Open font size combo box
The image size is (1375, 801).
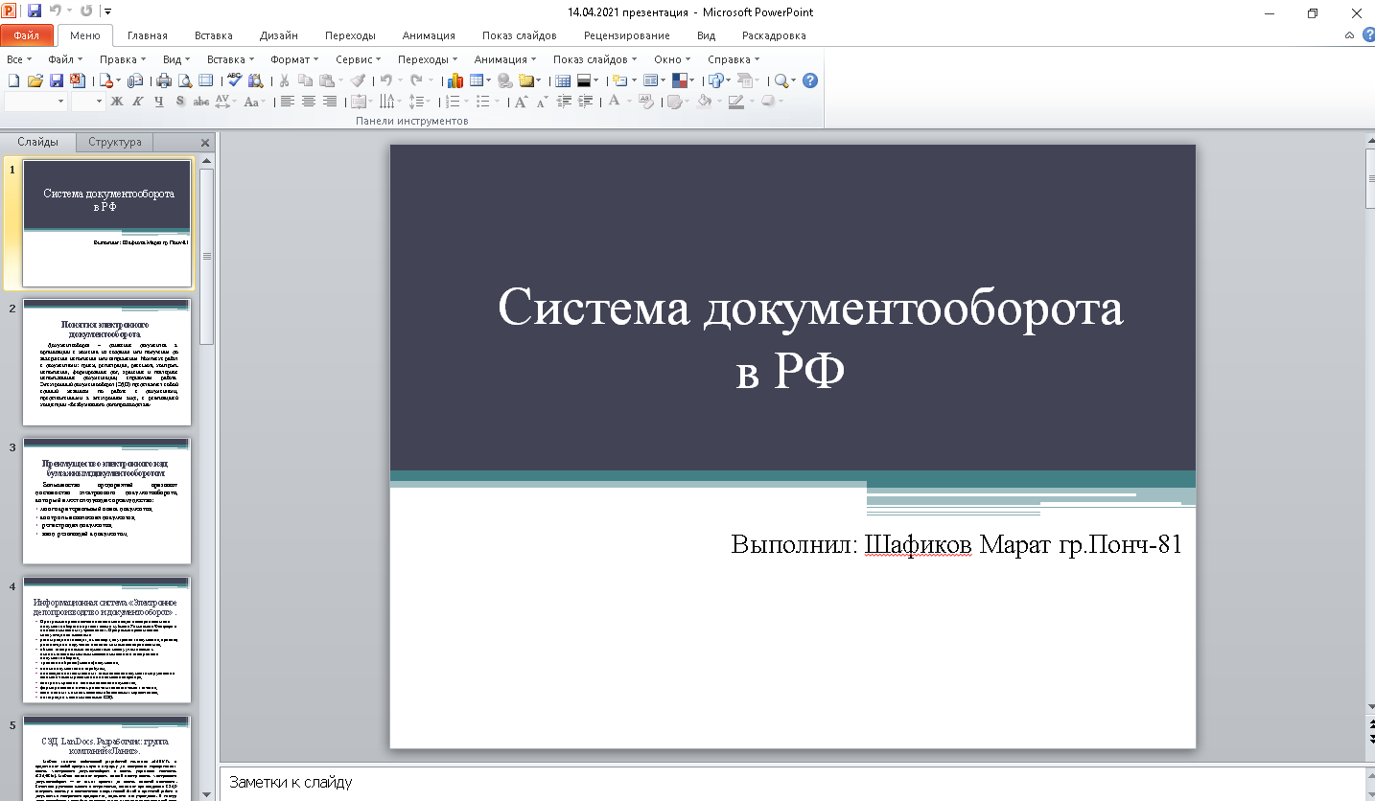(x=87, y=102)
